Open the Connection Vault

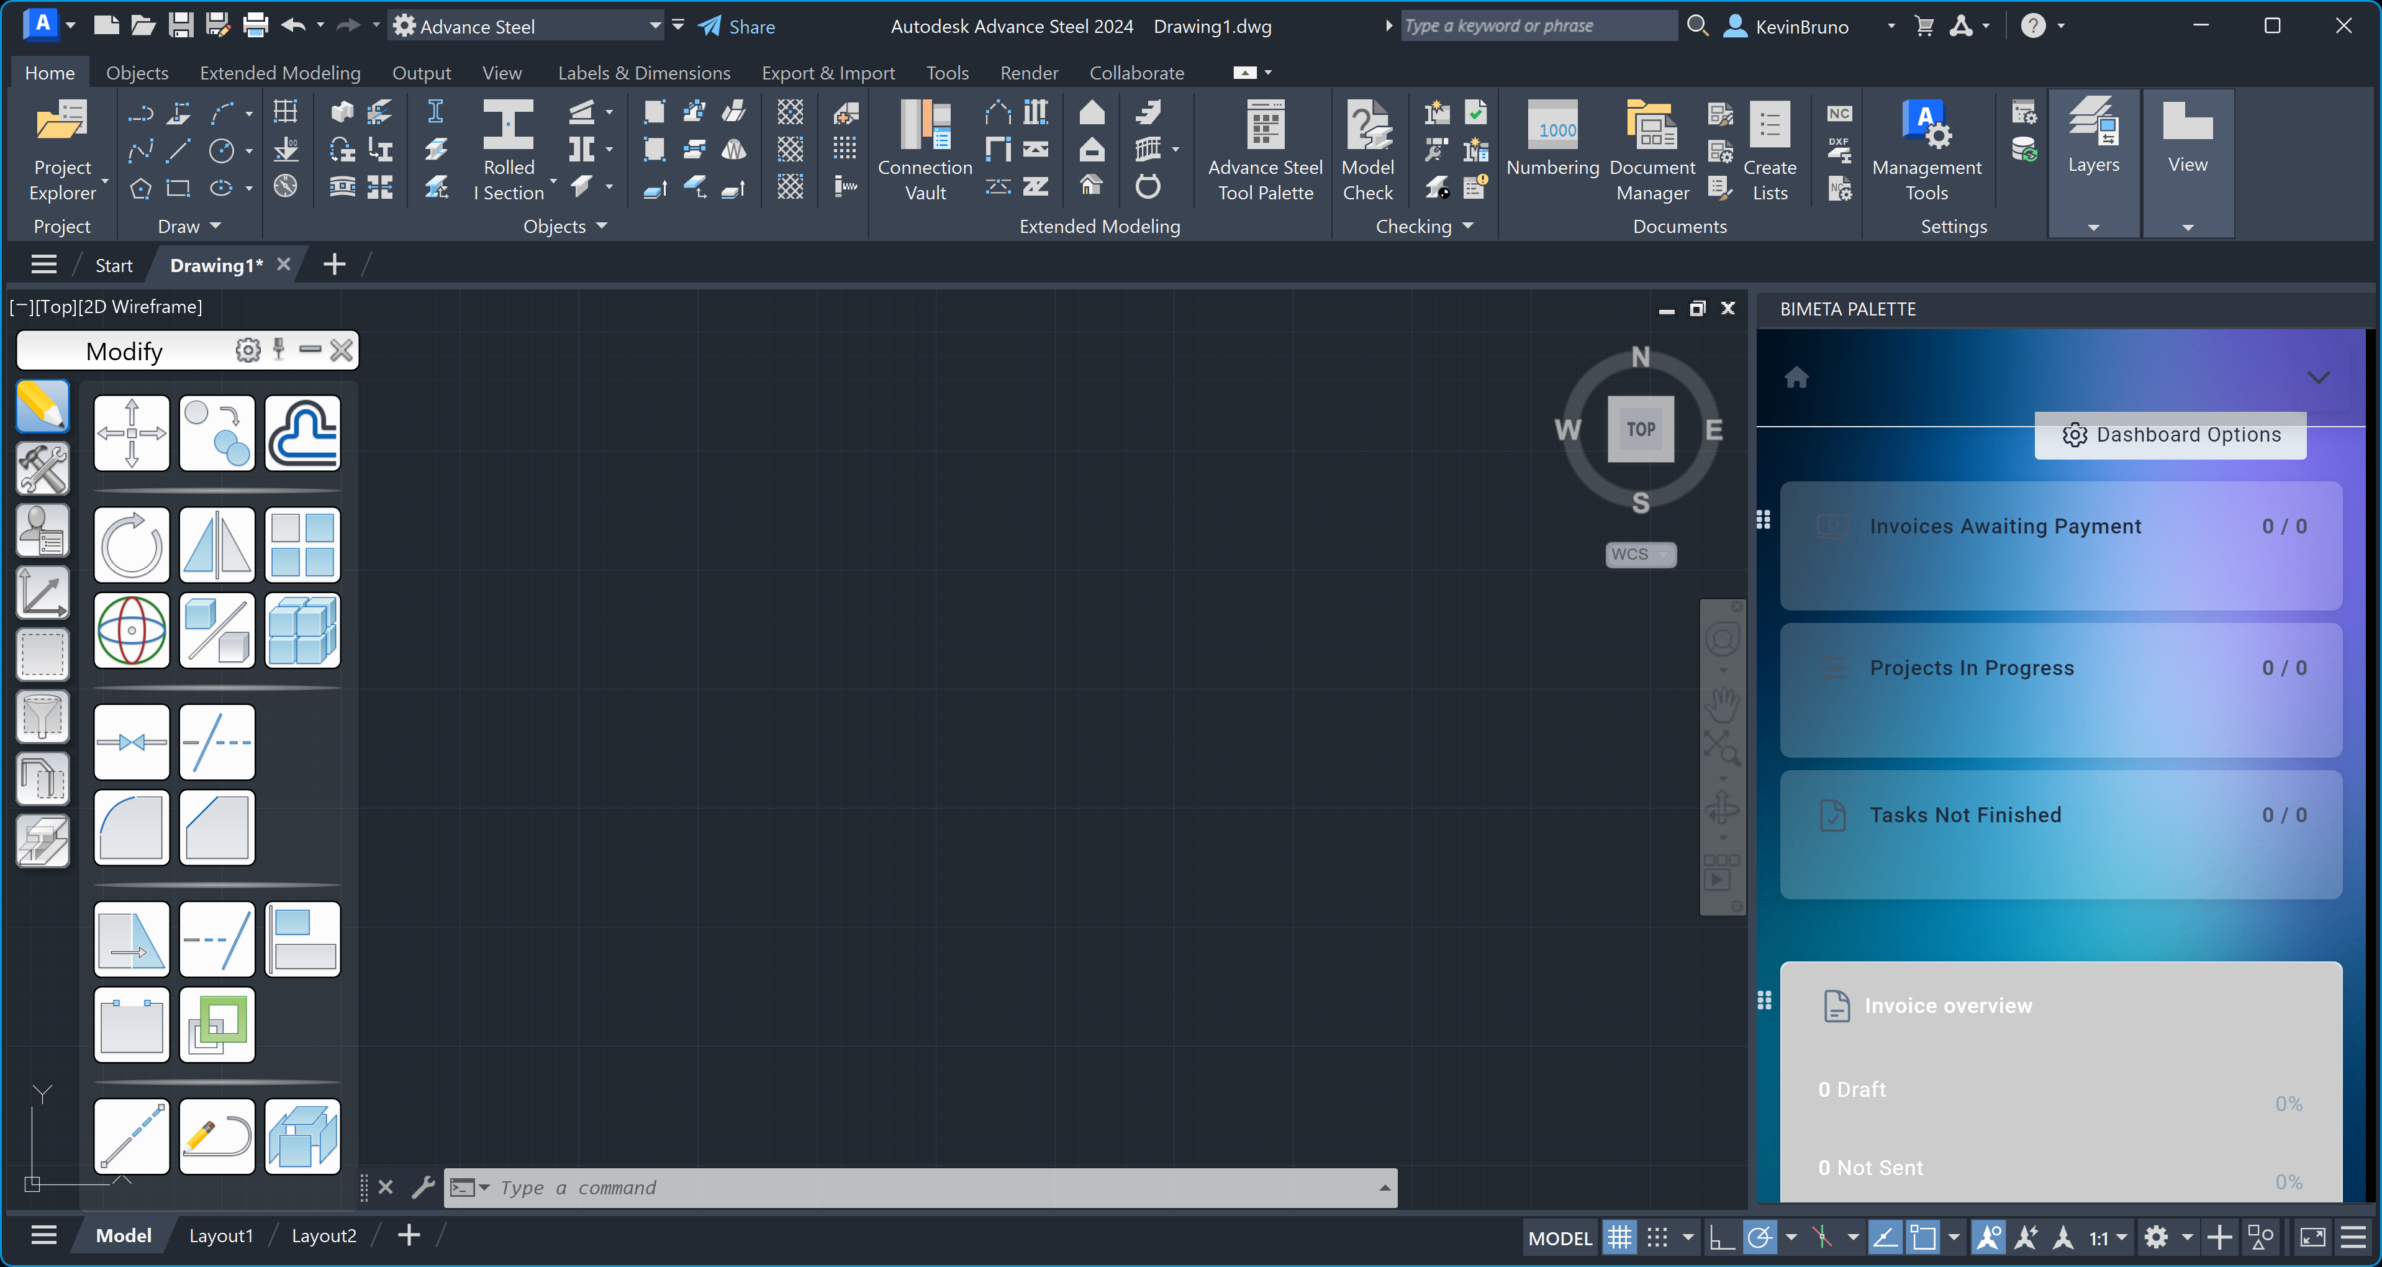tap(925, 150)
